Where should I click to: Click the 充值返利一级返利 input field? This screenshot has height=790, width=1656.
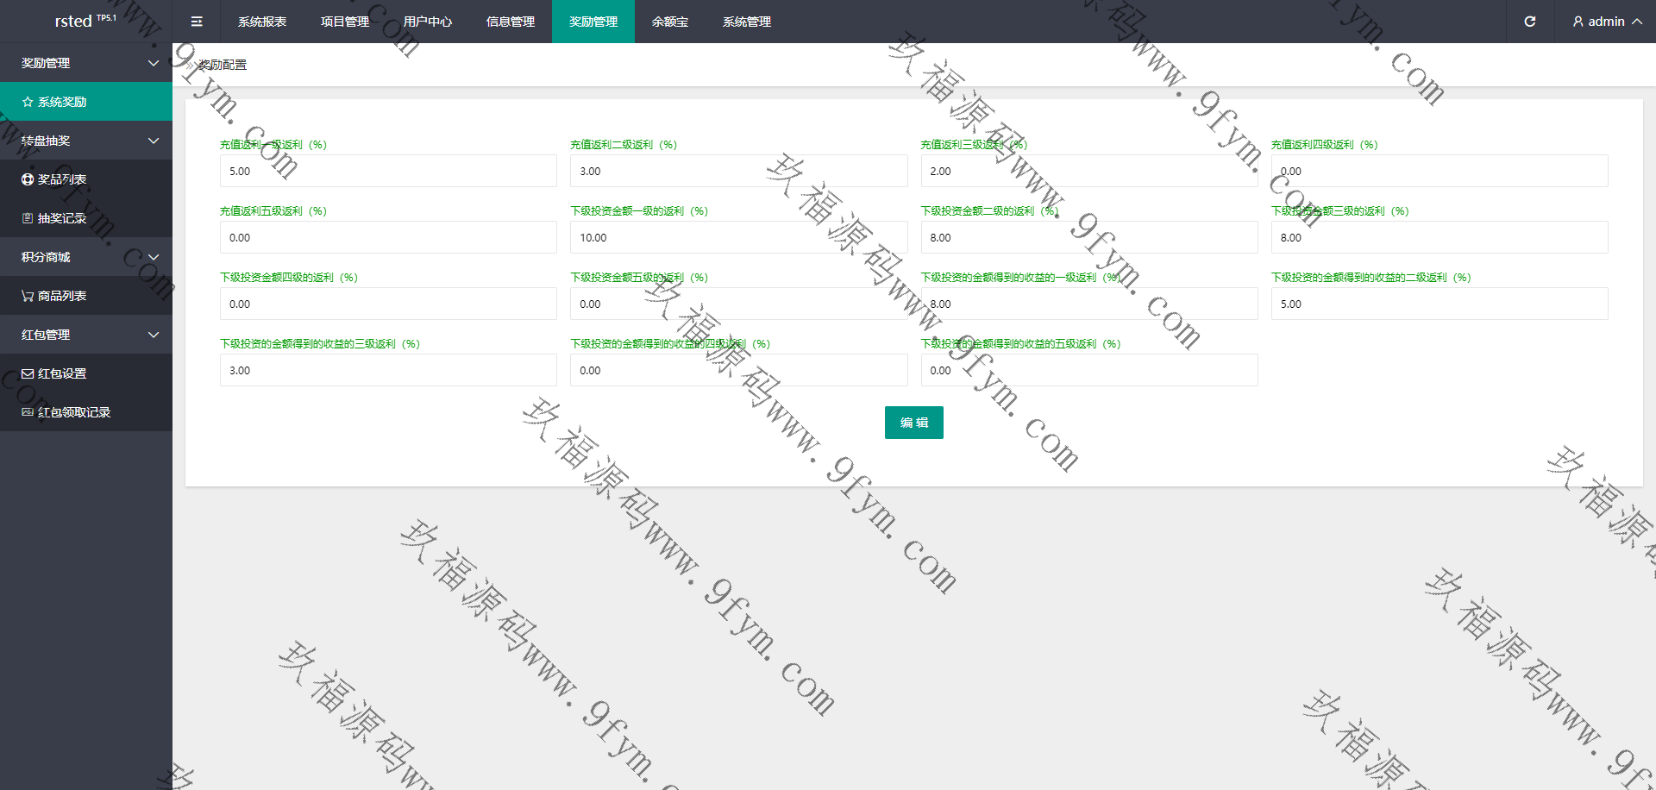point(388,171)
